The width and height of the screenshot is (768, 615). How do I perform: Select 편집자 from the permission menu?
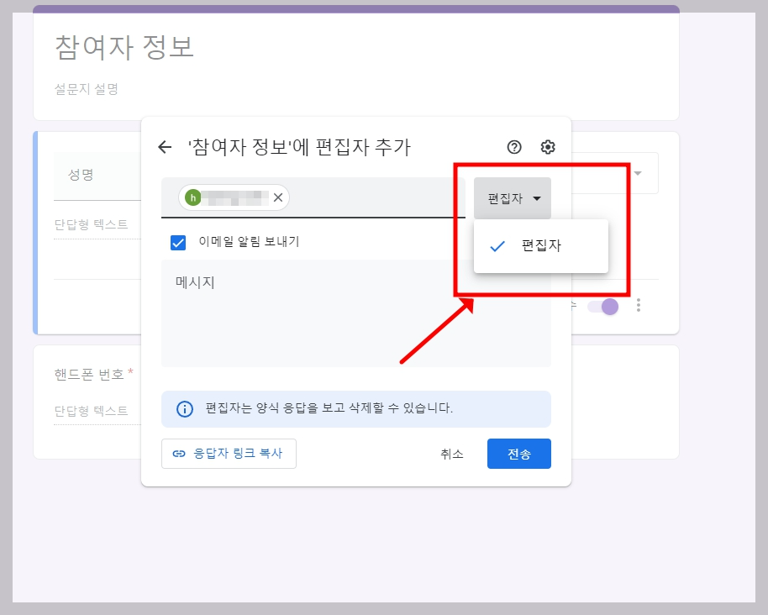click(x=541, y=245)
